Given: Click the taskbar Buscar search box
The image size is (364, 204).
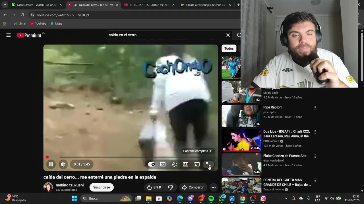Looking at the screenshot, I should click(x=106, y=199).
